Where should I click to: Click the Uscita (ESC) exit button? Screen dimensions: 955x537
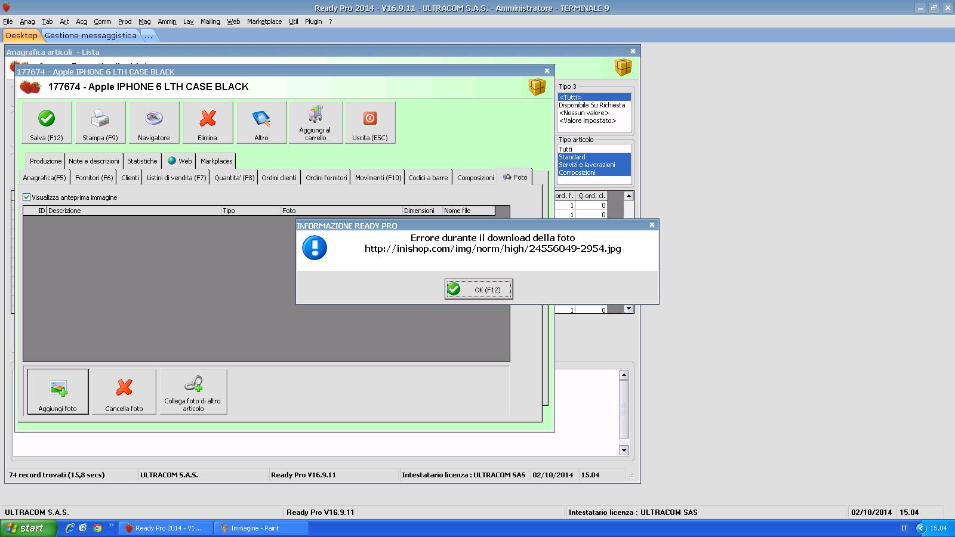[370, 122]
